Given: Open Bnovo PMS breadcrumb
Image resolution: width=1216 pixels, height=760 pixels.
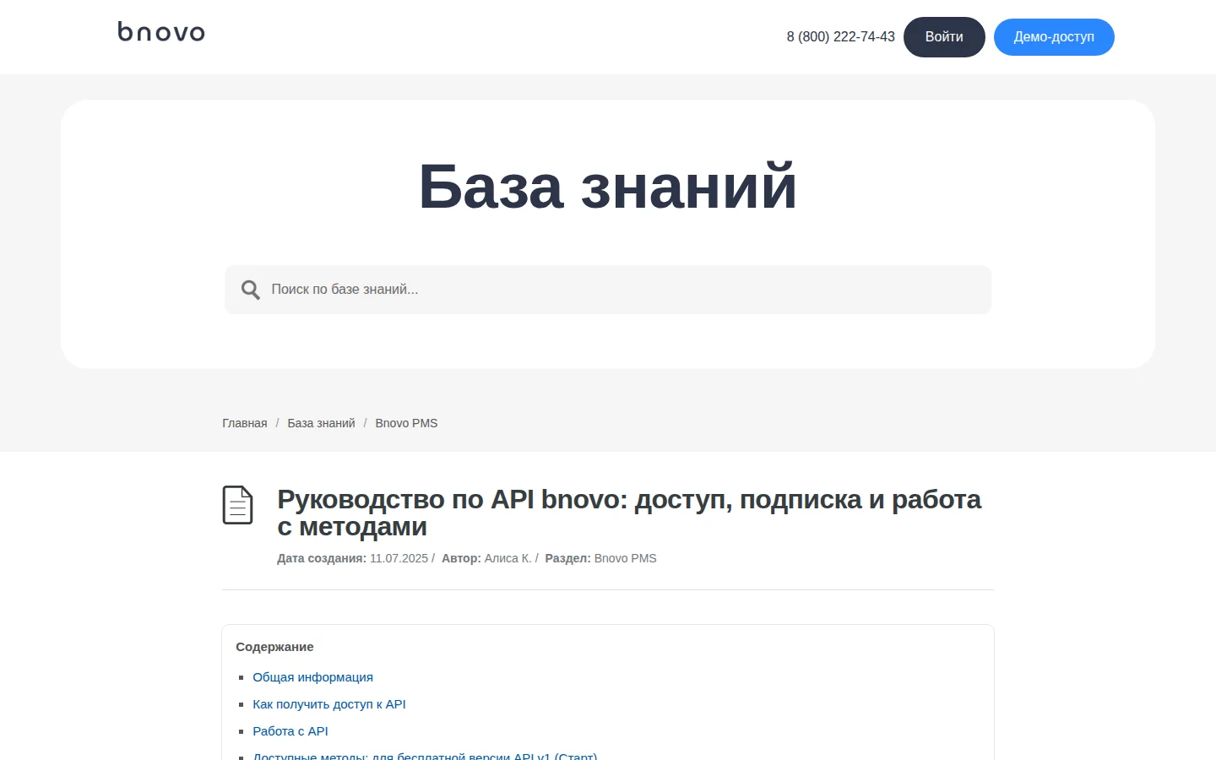Looking at the screenshot, I should coord(406,423).
